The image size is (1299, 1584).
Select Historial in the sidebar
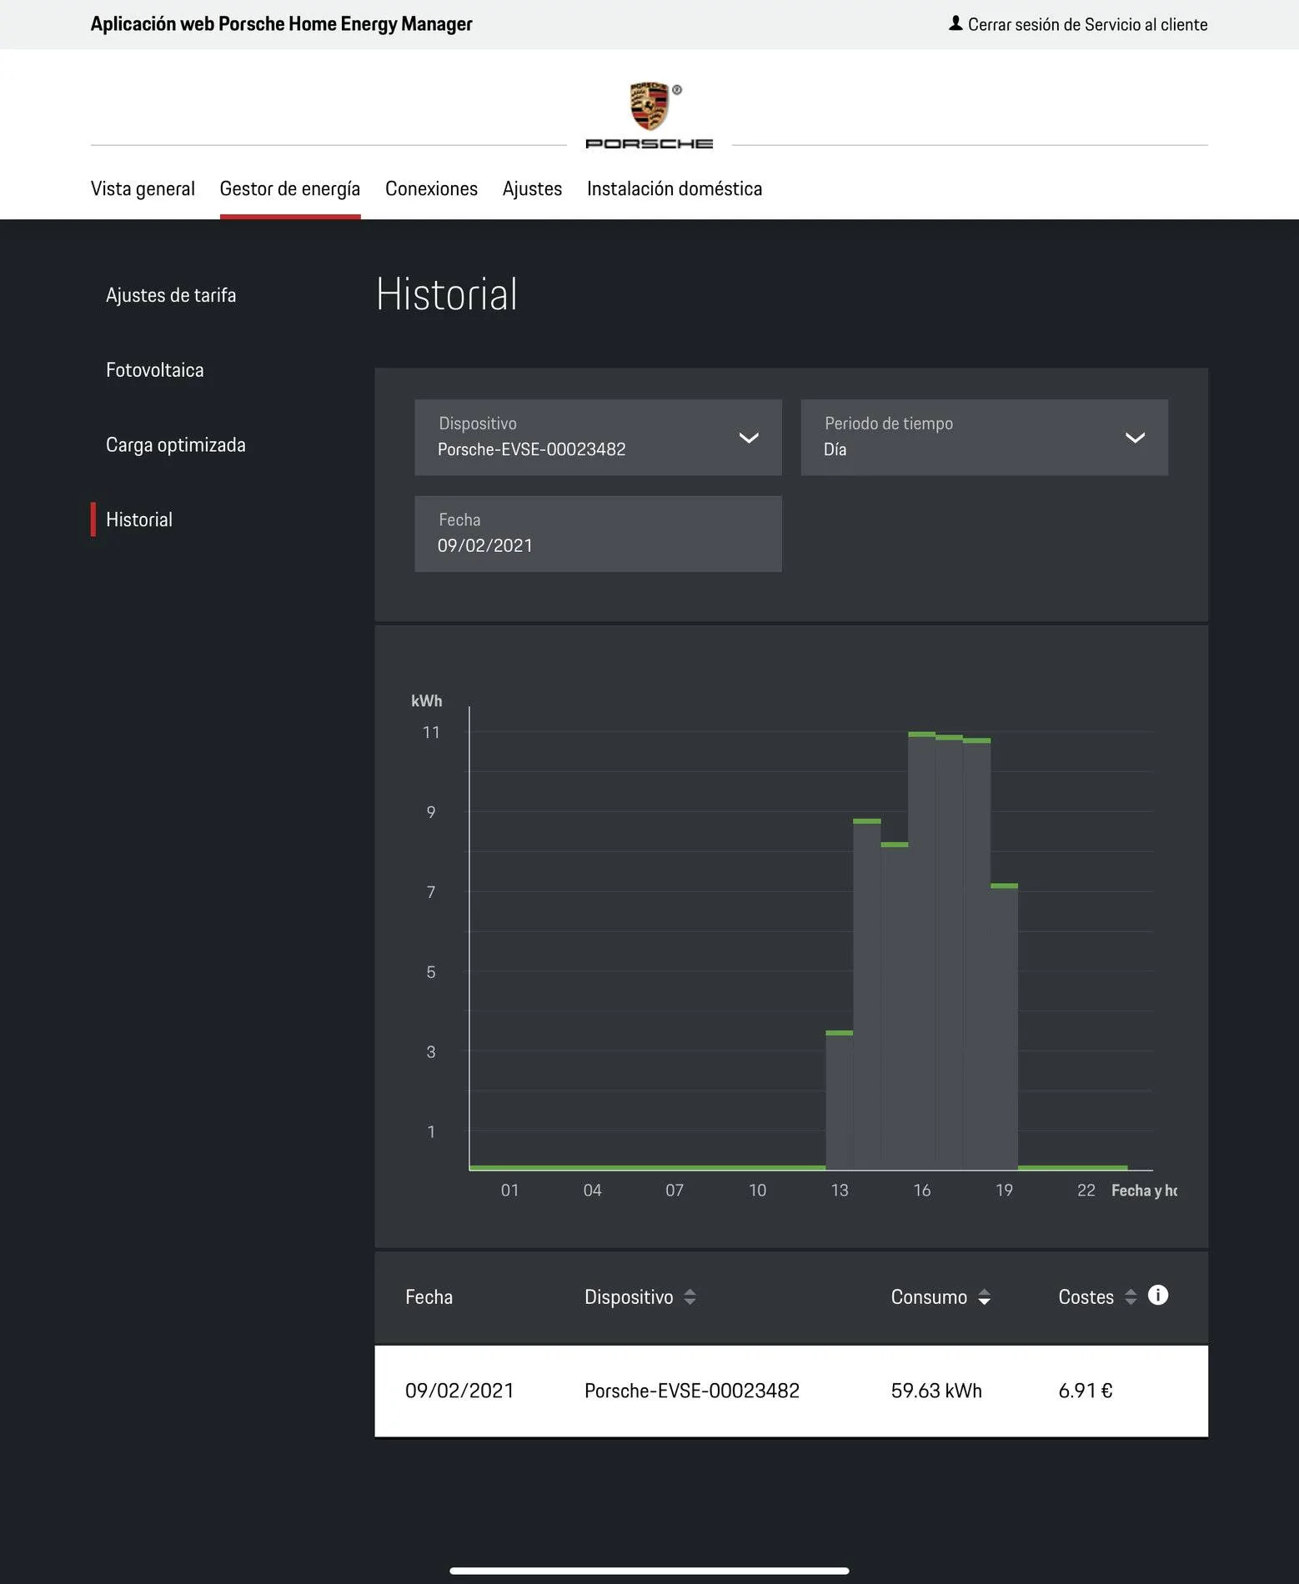click(x=139, y=519)
